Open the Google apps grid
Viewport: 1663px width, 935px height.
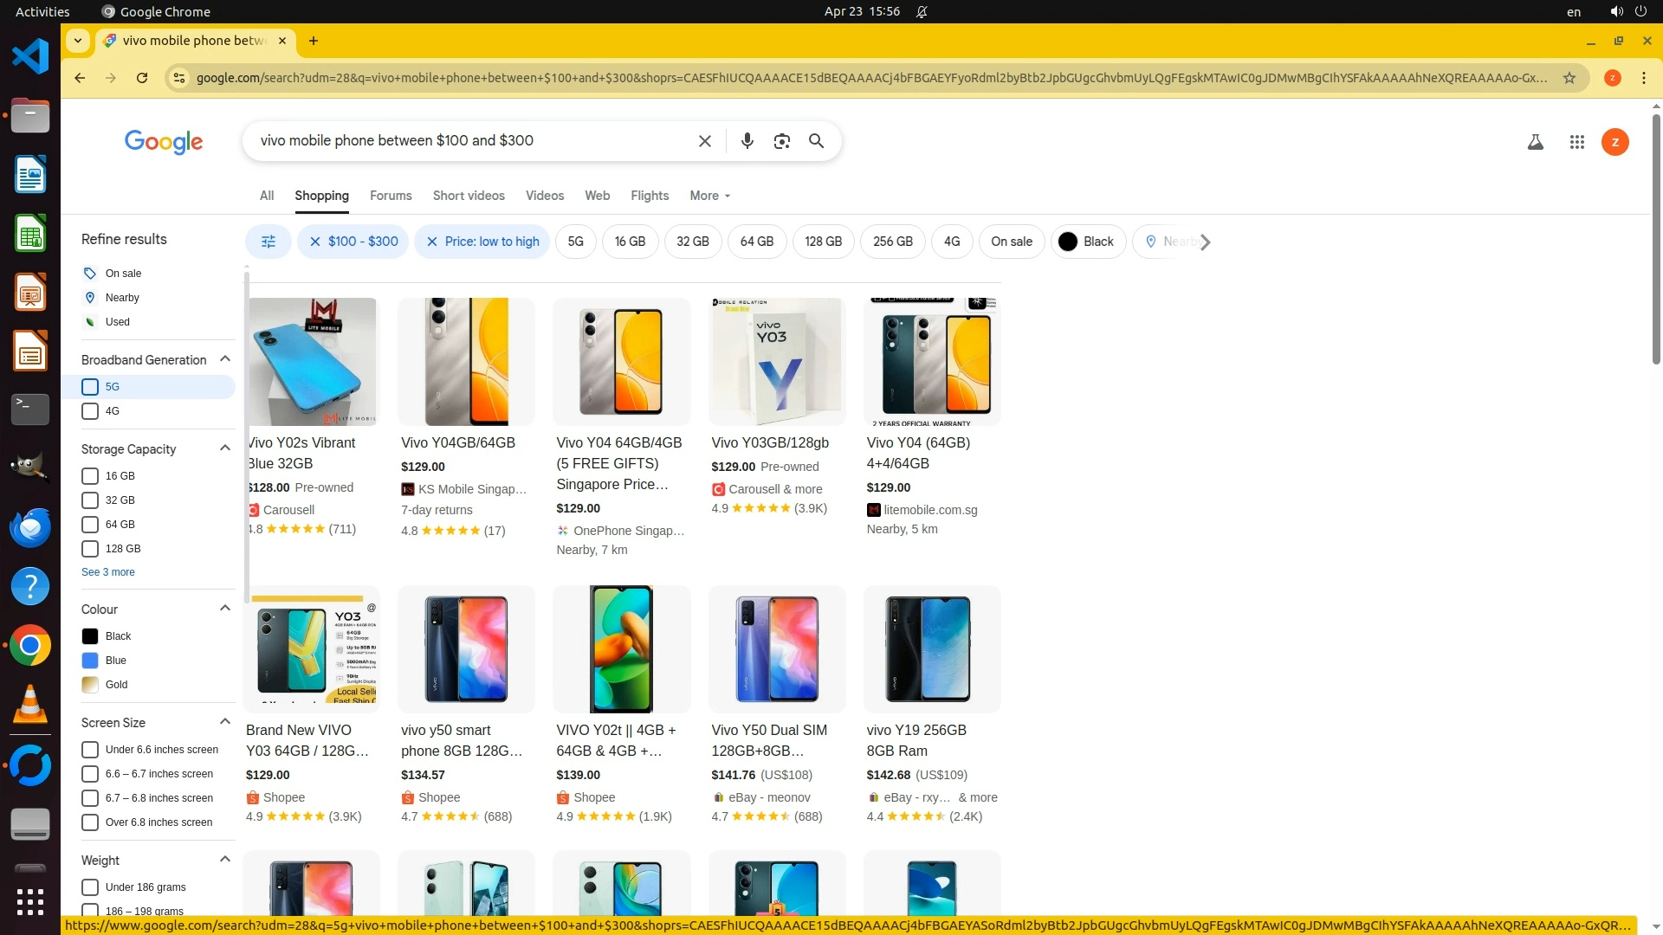point(1576,142)
